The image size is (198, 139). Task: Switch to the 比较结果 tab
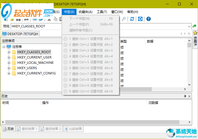click(x=73, y=129)
